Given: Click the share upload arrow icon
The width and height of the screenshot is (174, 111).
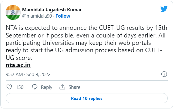Looking at the screenshot, I should (62, 87).
